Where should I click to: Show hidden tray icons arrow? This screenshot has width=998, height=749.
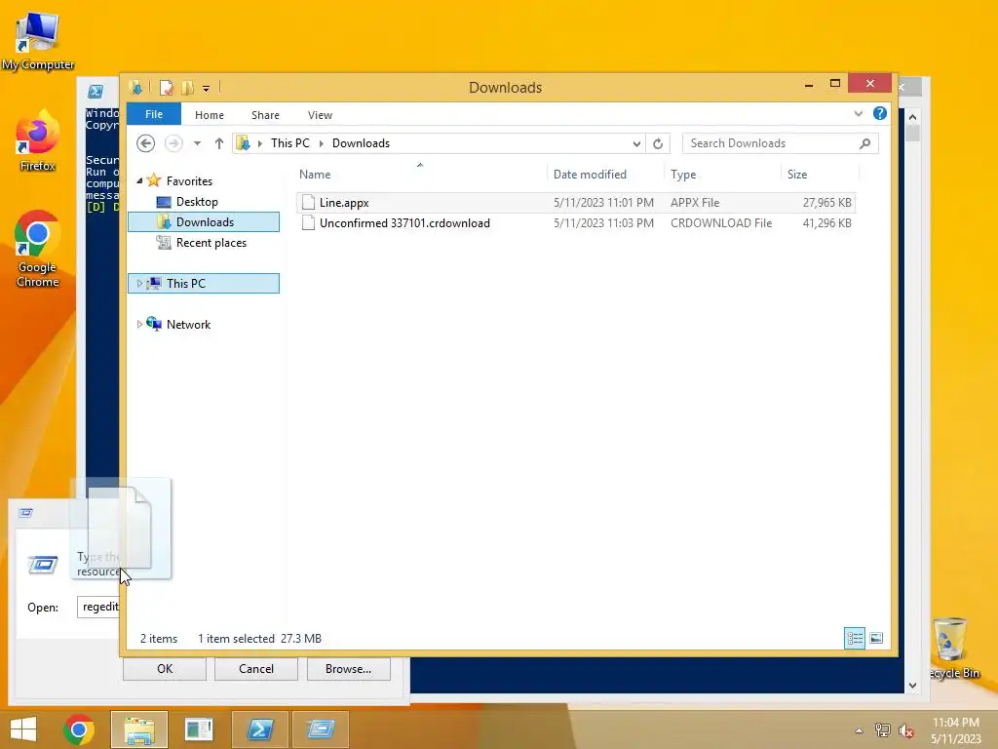860,730
